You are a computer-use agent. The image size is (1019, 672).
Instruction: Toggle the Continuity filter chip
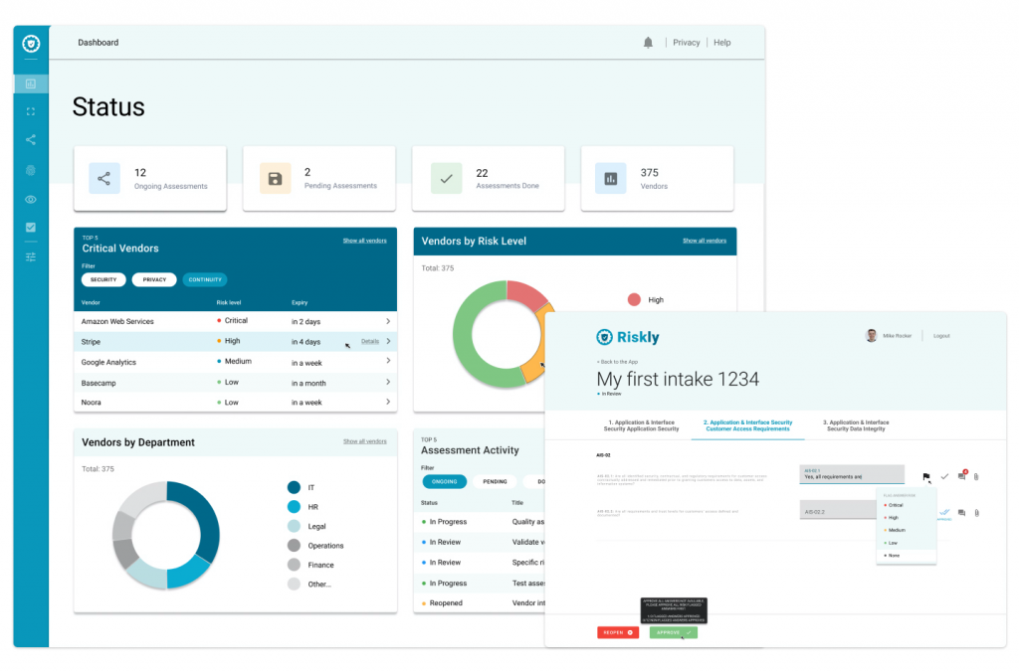click(x=205, y=280)
